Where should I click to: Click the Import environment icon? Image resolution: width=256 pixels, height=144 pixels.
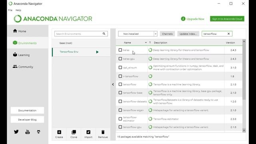coord(88,132)
